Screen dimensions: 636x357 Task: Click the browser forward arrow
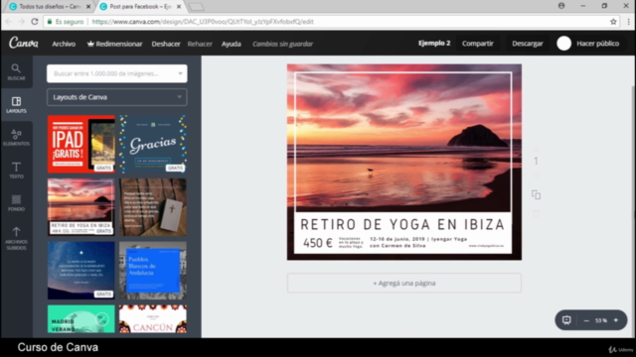(22, 22)
